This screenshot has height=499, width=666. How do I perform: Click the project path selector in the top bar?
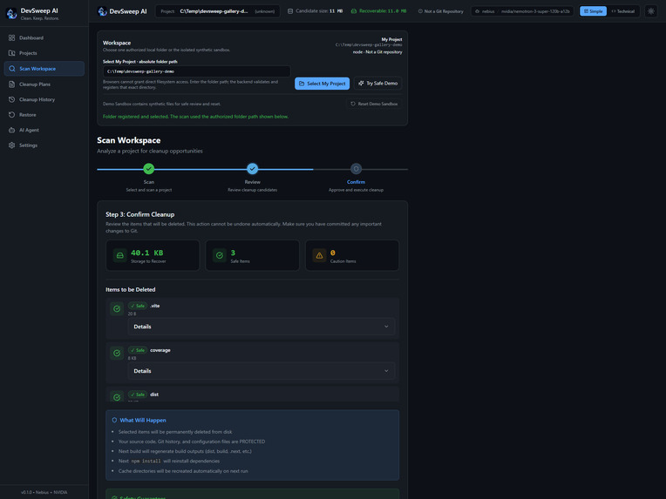point(217,11)
